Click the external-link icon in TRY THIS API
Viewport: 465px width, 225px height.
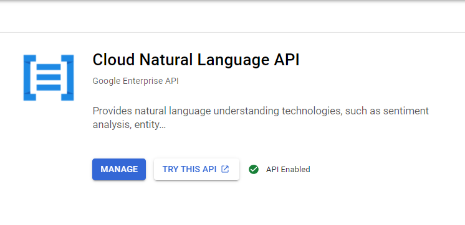click(225, 169)
